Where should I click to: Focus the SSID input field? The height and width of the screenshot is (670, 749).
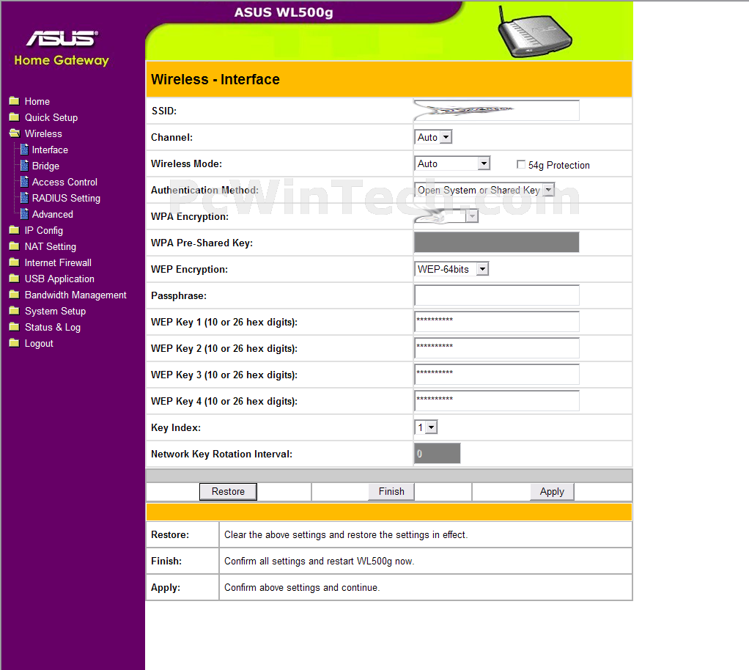(497, 111)
